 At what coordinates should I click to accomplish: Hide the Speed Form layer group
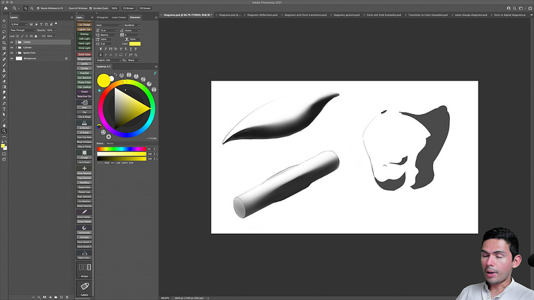pos(11,53)
